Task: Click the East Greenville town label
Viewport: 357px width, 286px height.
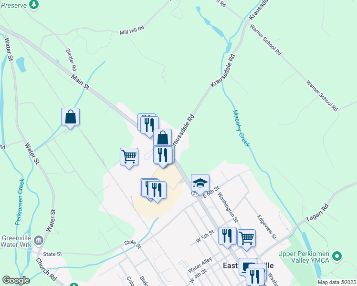Action: [248, 266]
